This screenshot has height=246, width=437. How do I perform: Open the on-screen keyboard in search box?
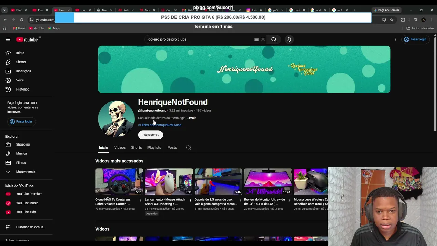point(256,39)
